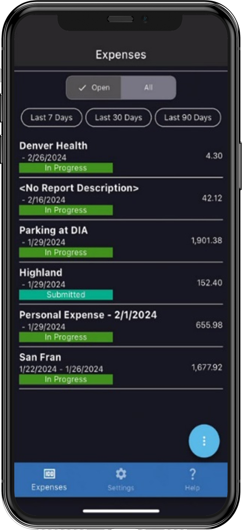The height and width of the screenshot is (530, 242).
Task: Select the Open filter toggle
Action: coord(94,88)
